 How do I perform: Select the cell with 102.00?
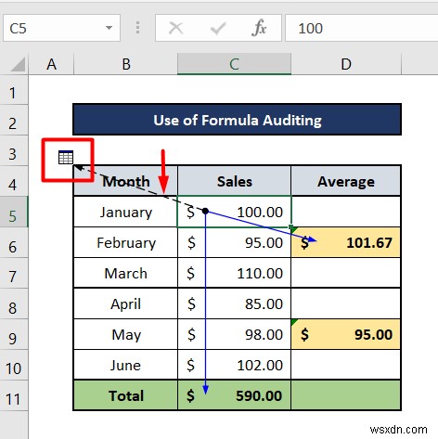[x=234, y=365]
